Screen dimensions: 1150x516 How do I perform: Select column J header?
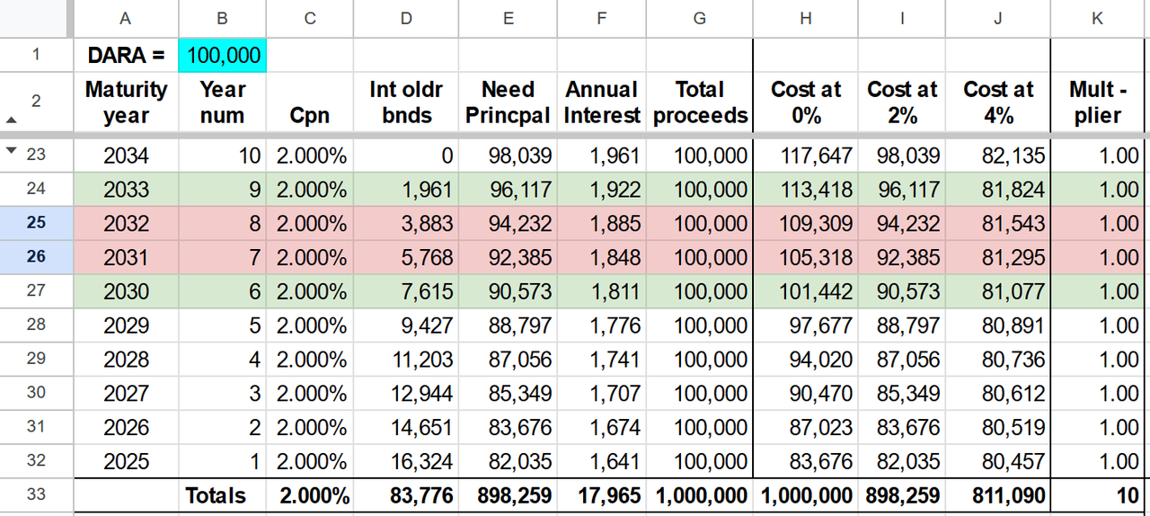(998, 18)
